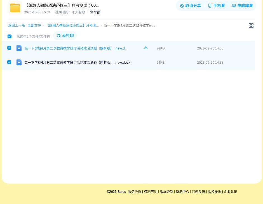The image size is (263, 204).
Task: Open 问题反馈 footer link
Action: (198, 192)
